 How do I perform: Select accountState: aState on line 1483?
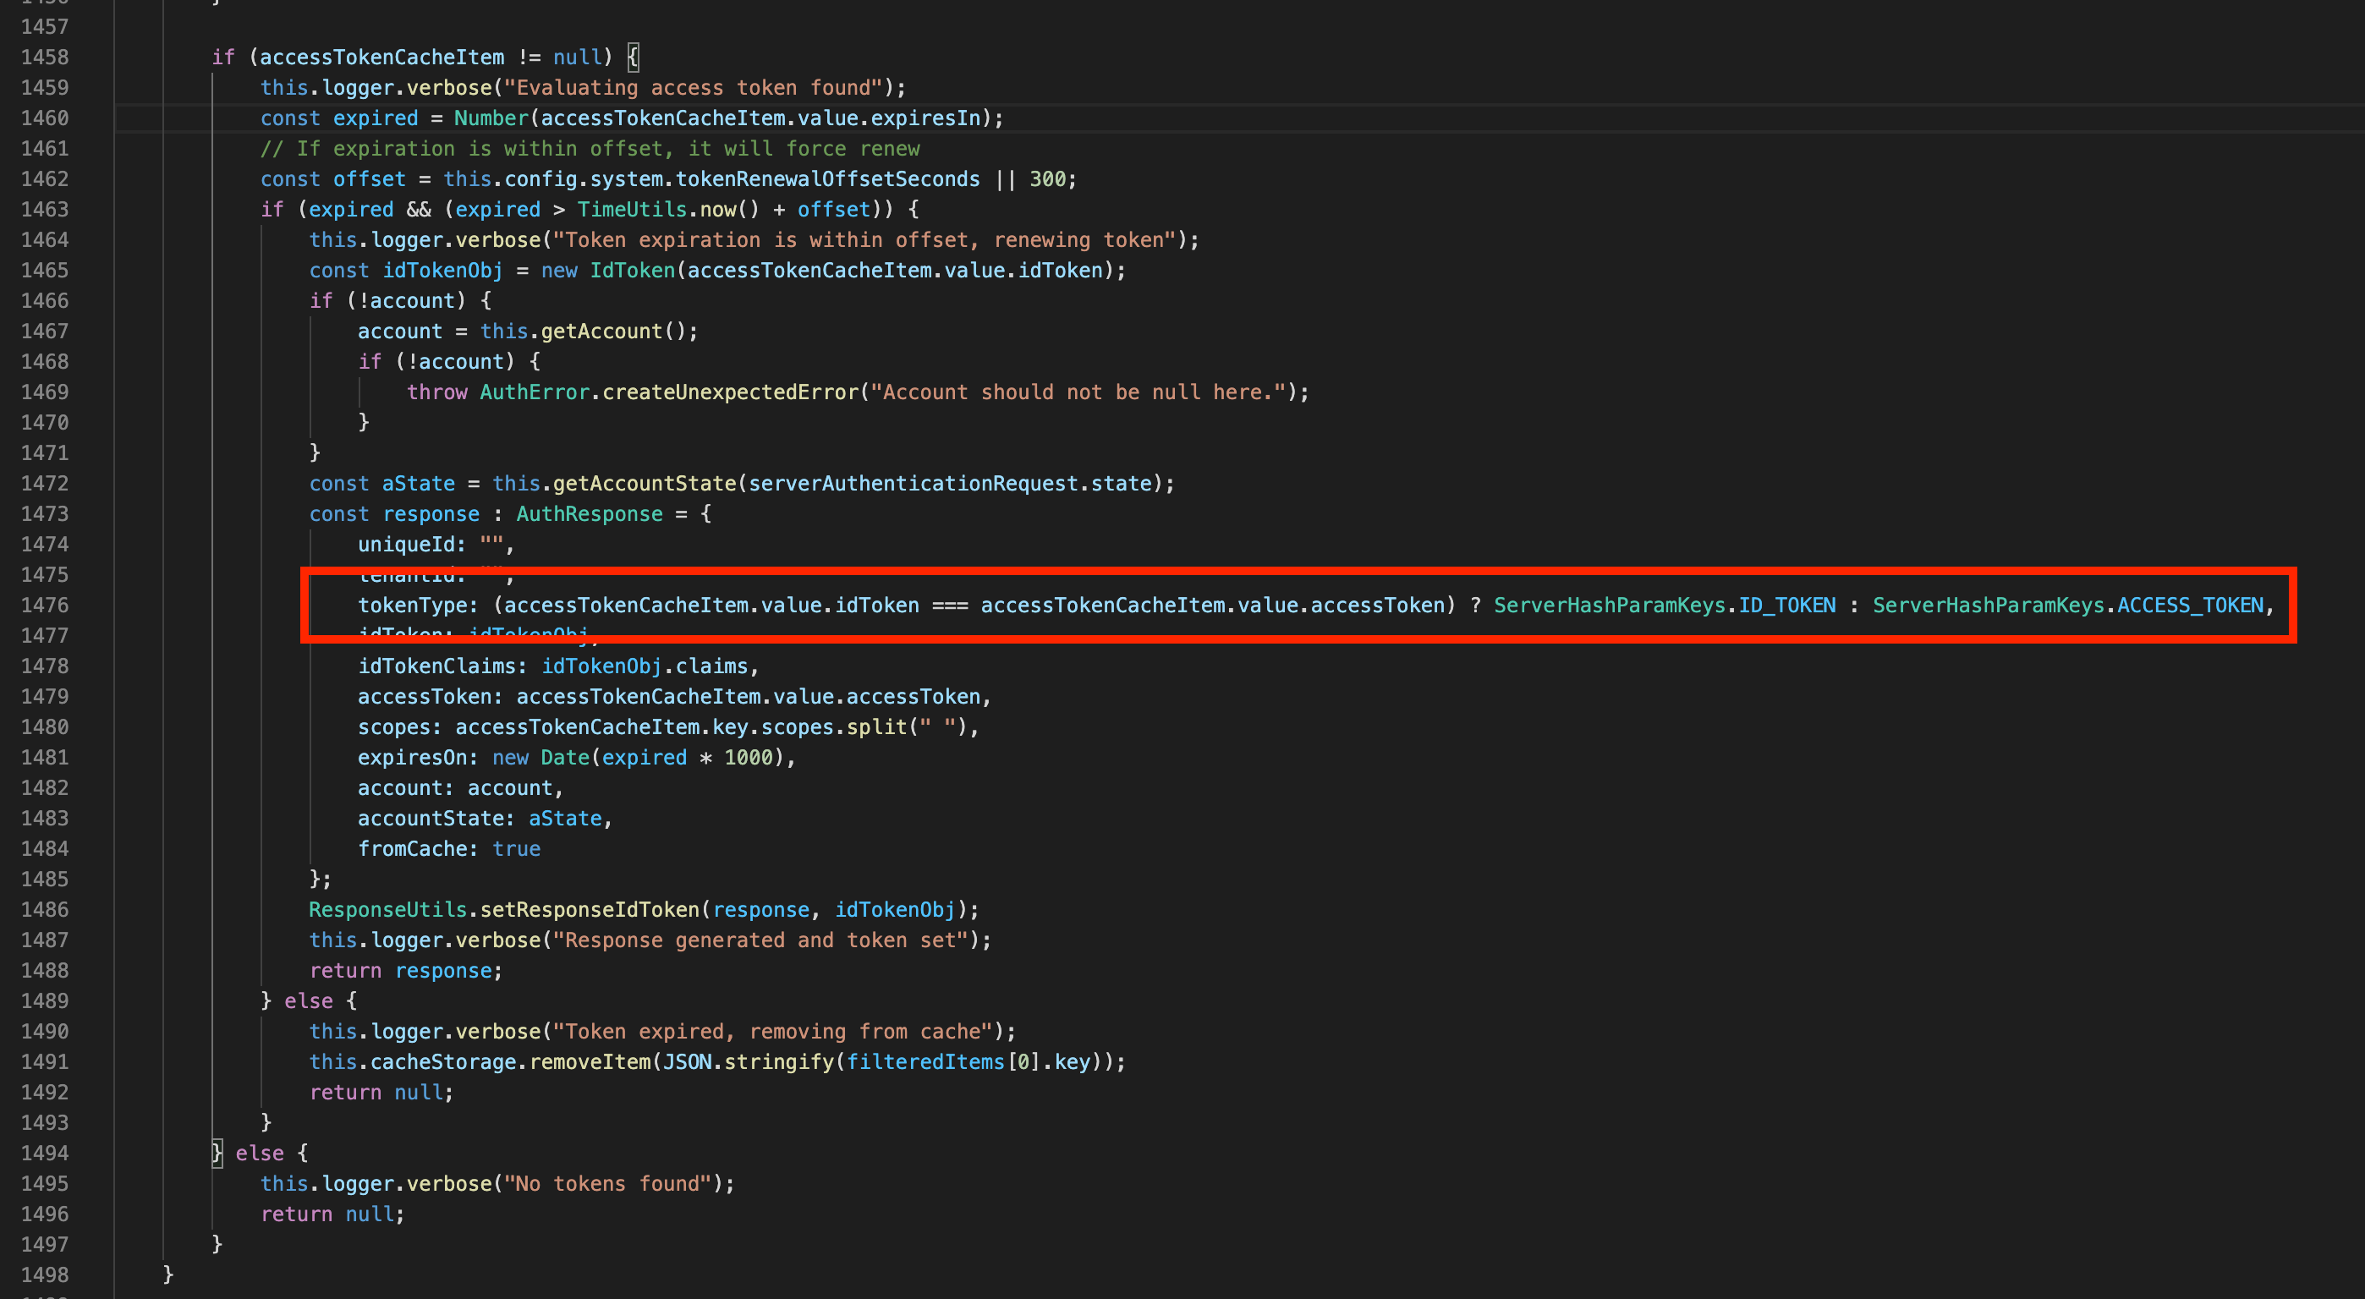(482, 818)
